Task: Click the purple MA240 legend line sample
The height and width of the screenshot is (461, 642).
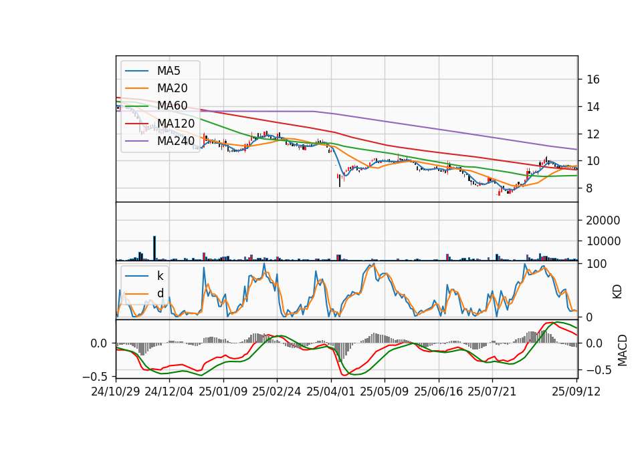Action: [x=136, y=141]
